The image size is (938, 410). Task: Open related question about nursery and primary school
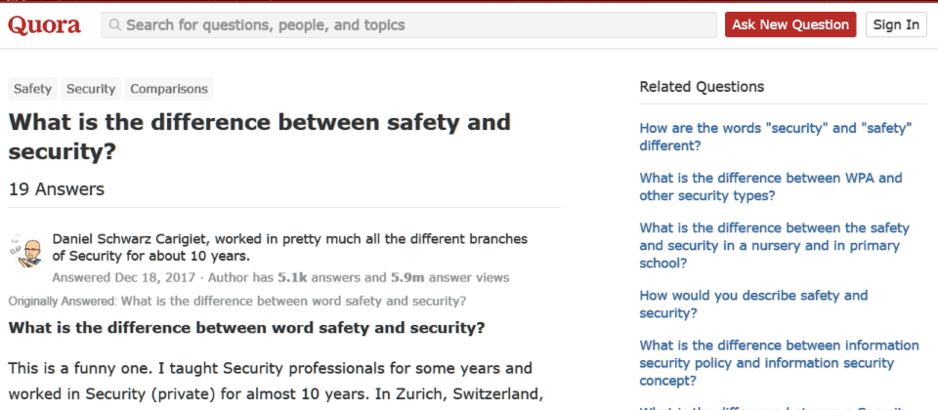click(x=774, y=246)
